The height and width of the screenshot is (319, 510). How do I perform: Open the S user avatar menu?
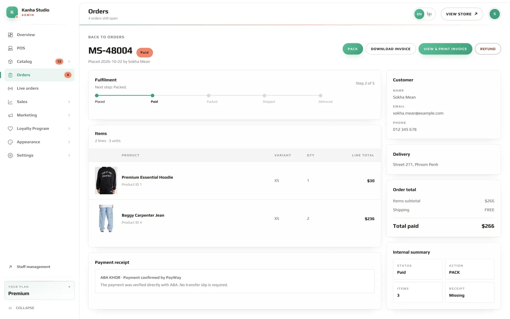point(494,14)
